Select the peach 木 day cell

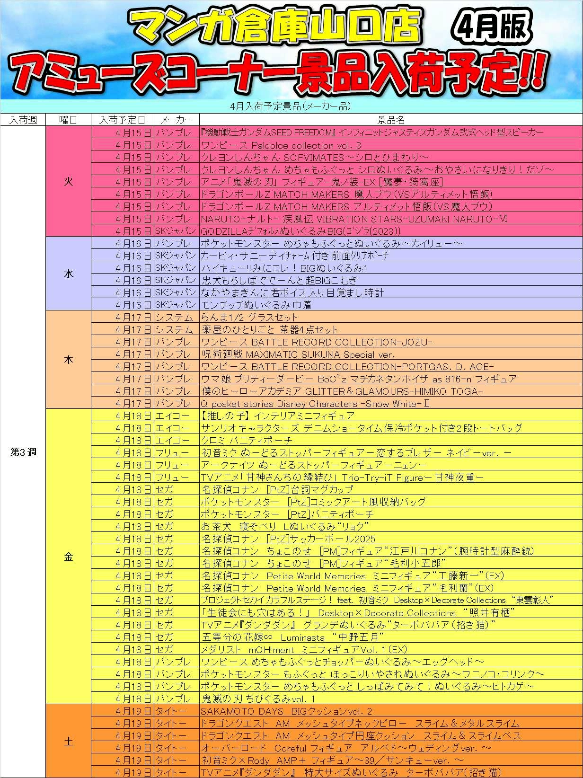(68, 360)
